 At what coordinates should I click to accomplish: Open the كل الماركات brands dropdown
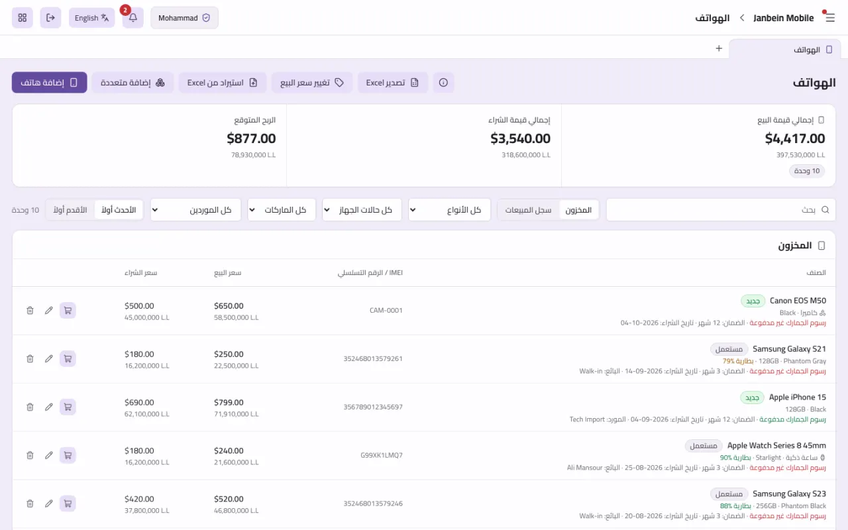click(x=282, y=209)
